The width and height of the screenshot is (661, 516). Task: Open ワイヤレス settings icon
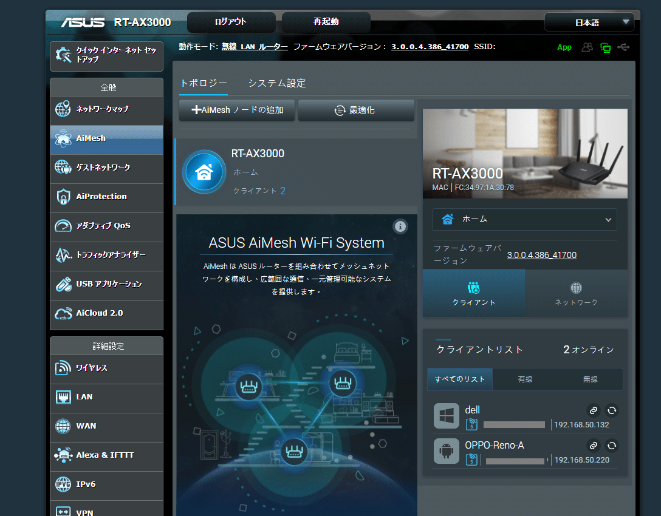(63, 368)
